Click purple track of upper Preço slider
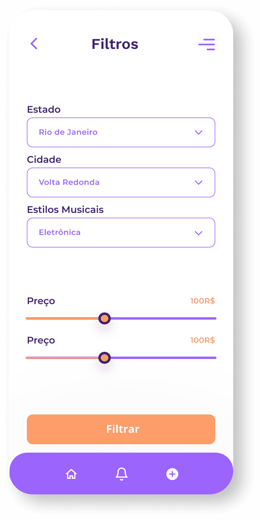 (x=163, y=318)
